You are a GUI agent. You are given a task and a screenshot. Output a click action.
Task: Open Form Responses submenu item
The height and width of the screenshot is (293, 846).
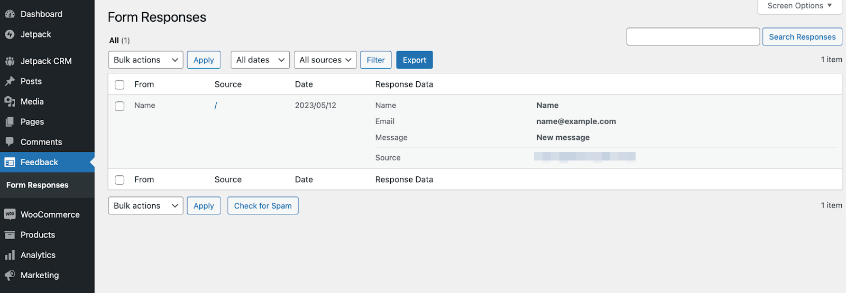click(38, 185)
